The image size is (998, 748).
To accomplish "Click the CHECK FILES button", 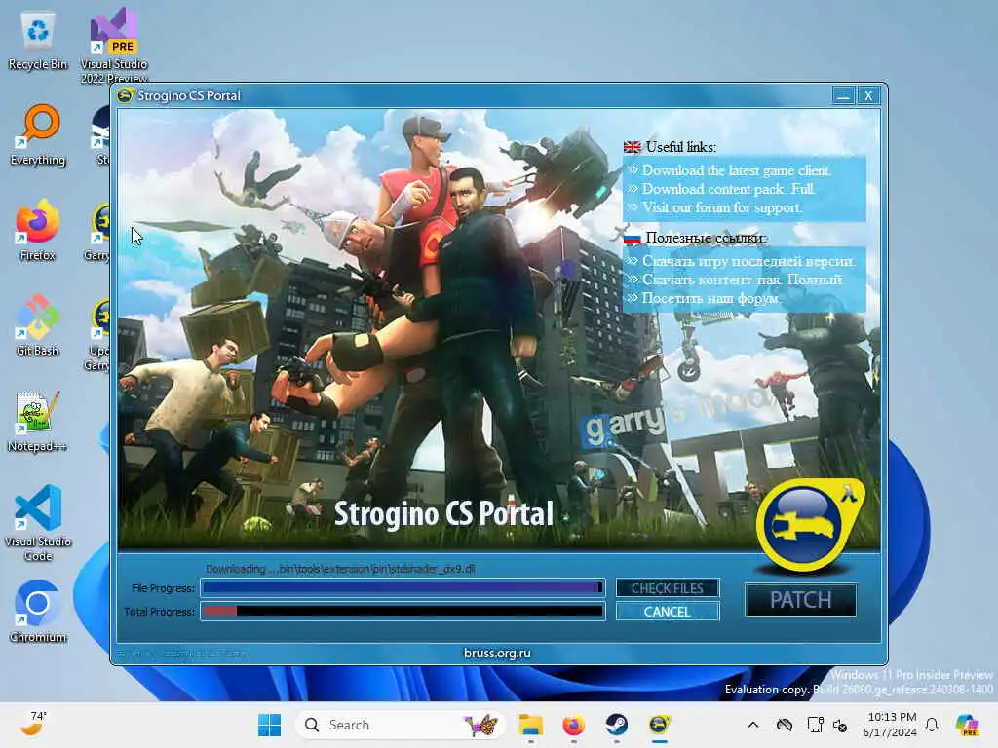I will (668, 588).
